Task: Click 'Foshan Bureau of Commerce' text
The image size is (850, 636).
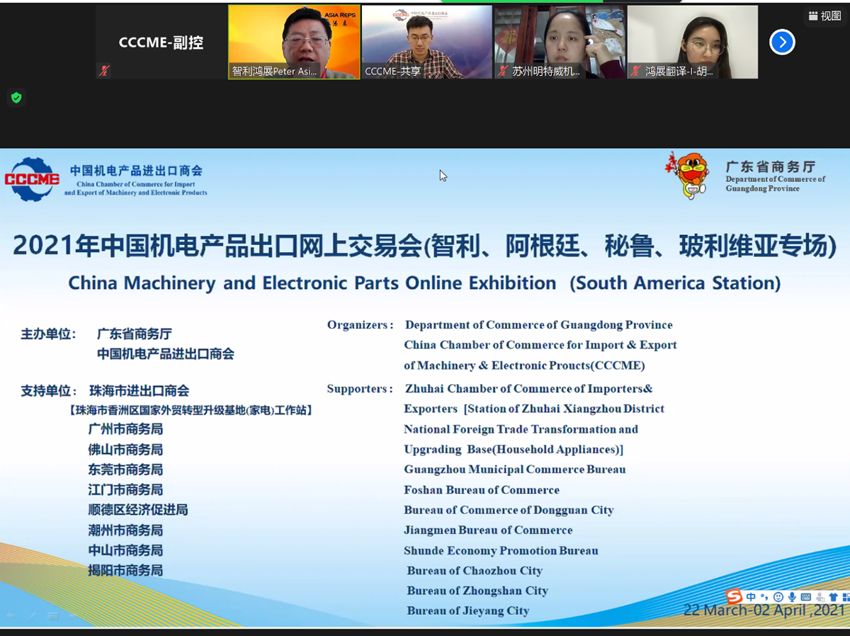Action: coord(482,490)
